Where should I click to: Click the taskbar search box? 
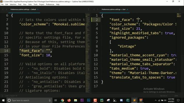point(29,100)
